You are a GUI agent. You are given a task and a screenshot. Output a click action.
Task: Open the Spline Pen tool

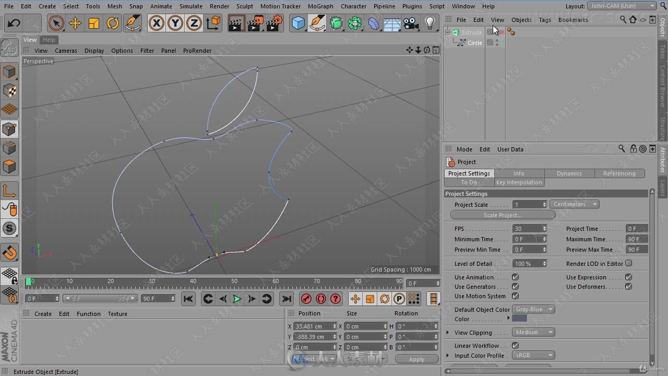point(317,23)
